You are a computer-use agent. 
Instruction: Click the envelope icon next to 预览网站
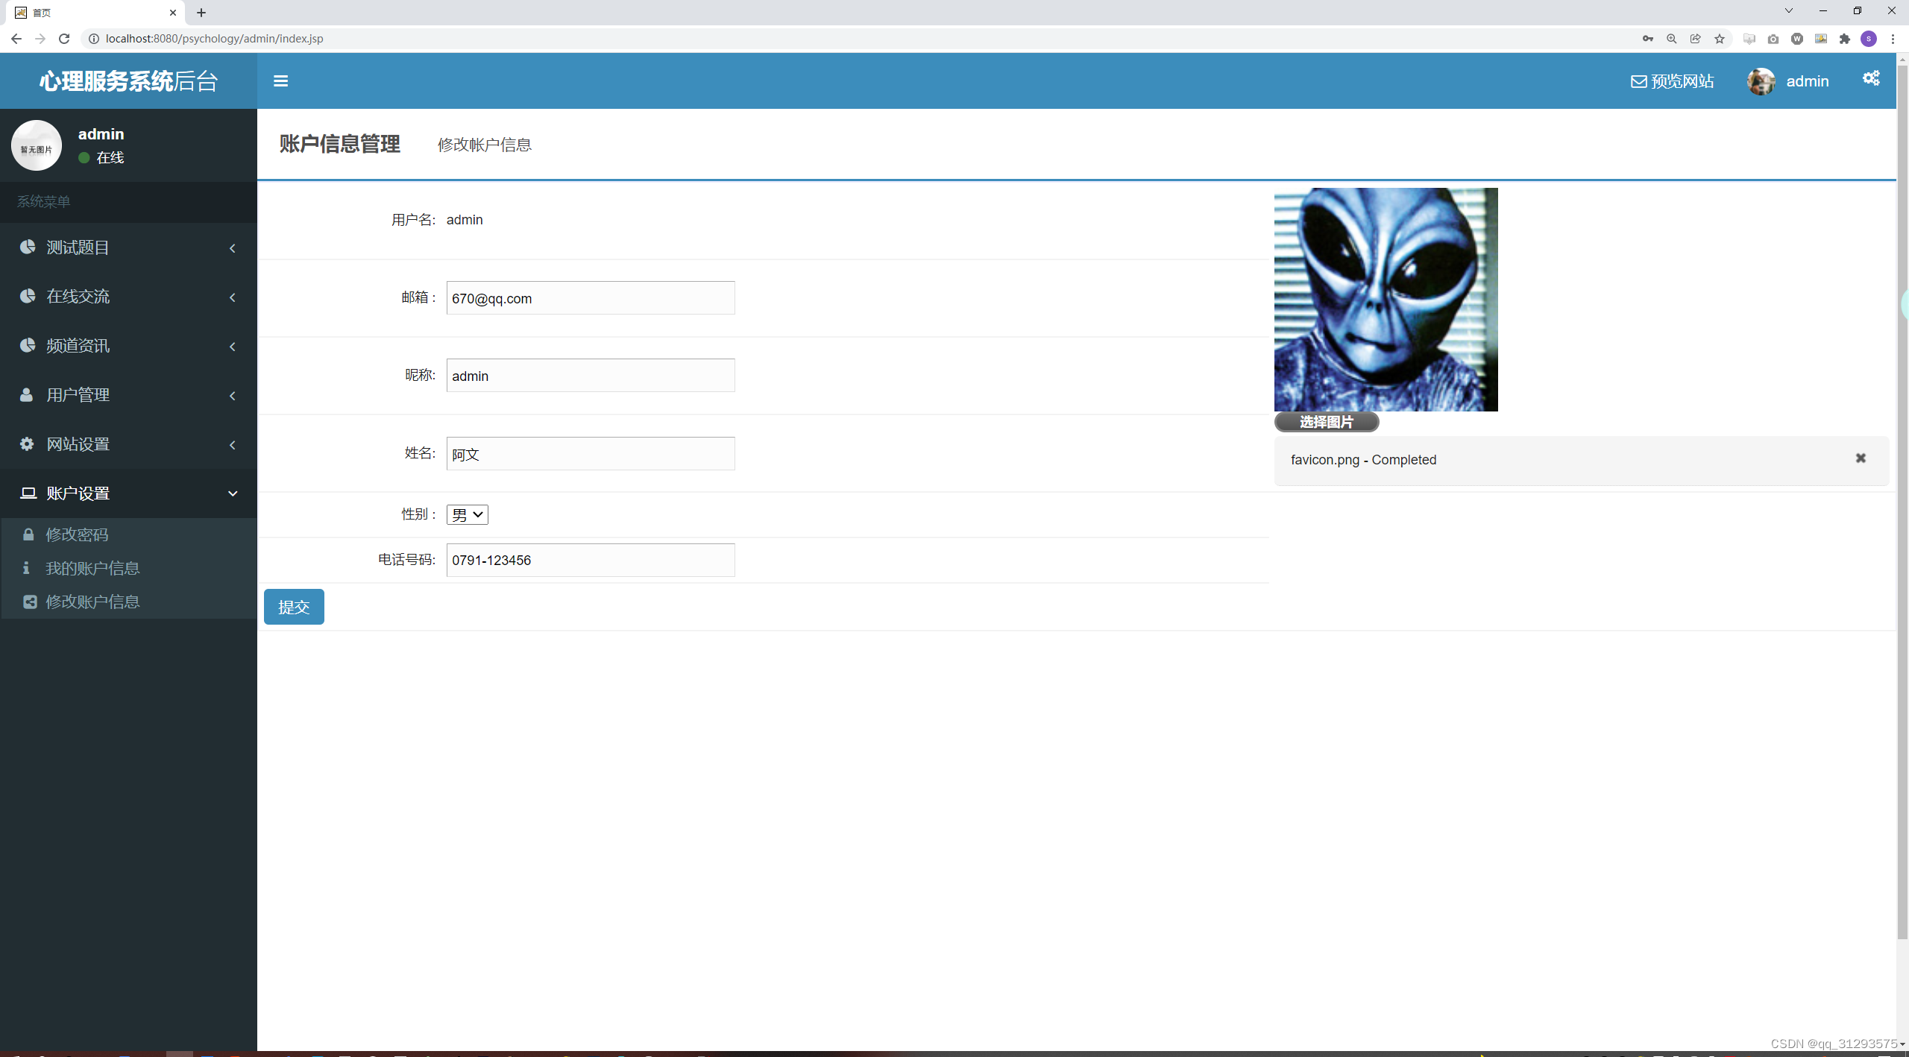(x=1638, y=81)
